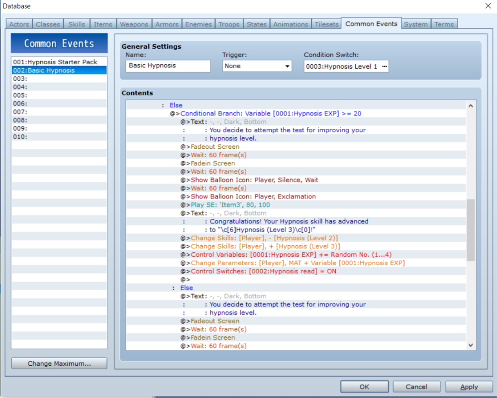Switch to the Items tab
Viewport: 497px width, 398px height.
point(103,24)
